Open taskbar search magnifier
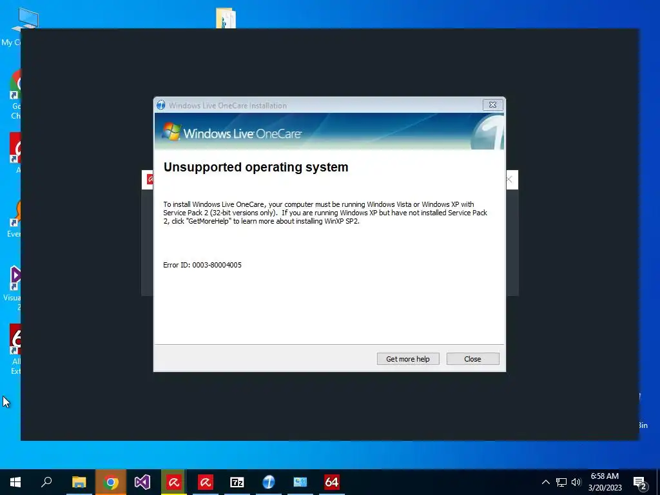 click(x=46, y=482)
